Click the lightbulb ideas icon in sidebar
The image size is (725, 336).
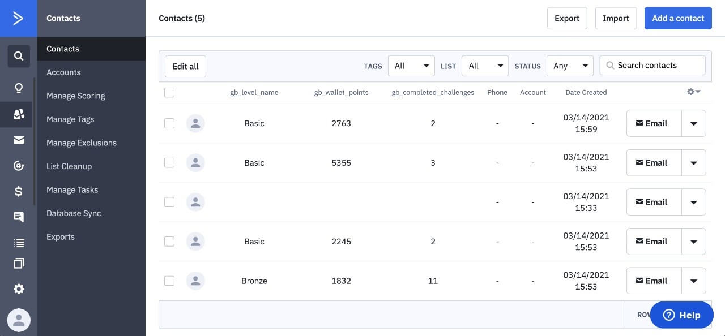(x=19, y=88)
